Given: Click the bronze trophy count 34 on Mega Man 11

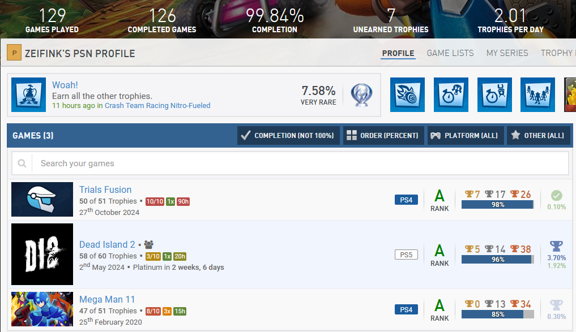Looking at the screenshot, I should (x=520, y=304).
